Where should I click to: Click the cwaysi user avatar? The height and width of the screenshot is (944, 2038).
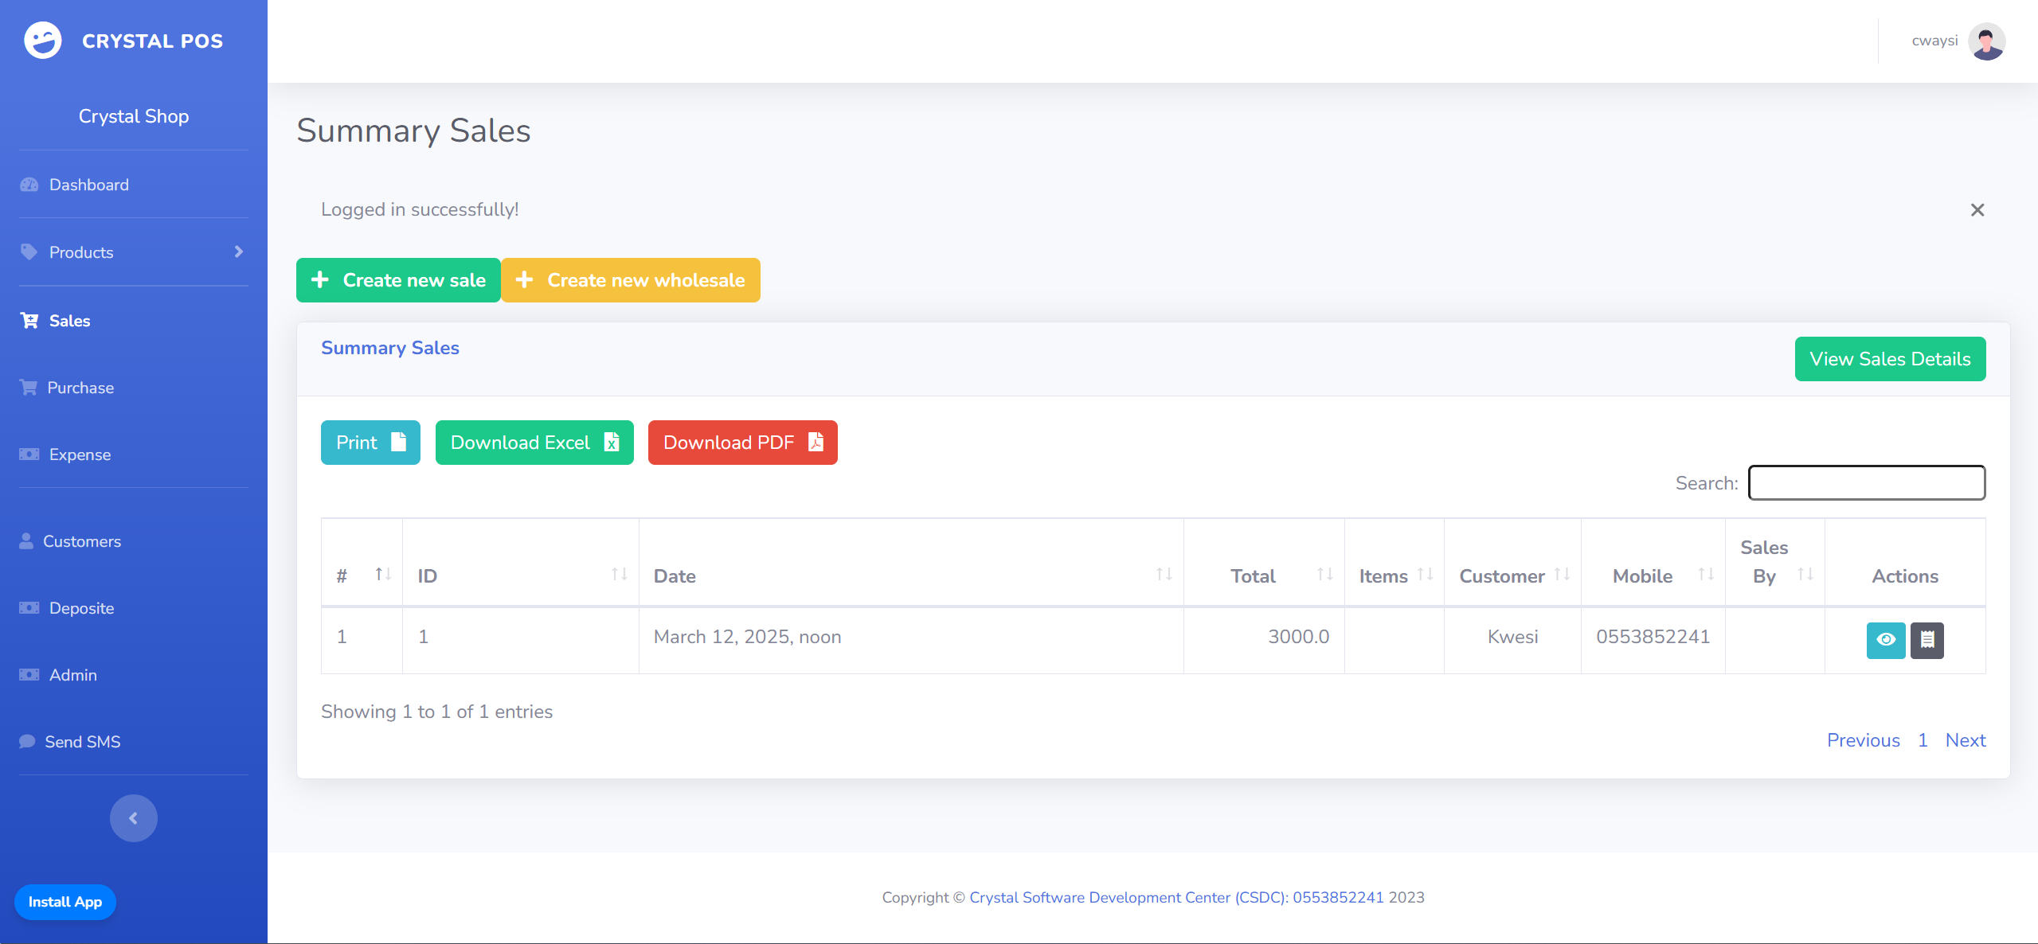tap(1986, 41)
